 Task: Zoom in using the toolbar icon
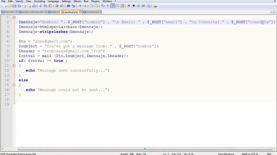coord(80,6)
